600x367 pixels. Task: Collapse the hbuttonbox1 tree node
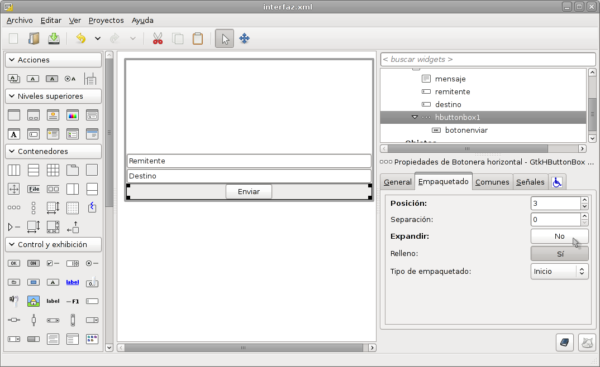pyautogui.click(x=415, y=117)
